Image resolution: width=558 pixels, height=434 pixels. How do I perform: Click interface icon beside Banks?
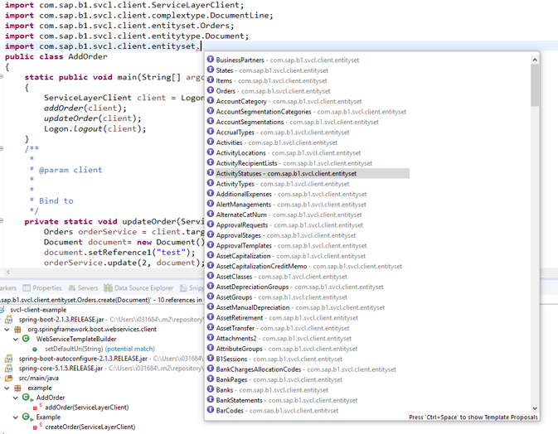pos(211,389)
